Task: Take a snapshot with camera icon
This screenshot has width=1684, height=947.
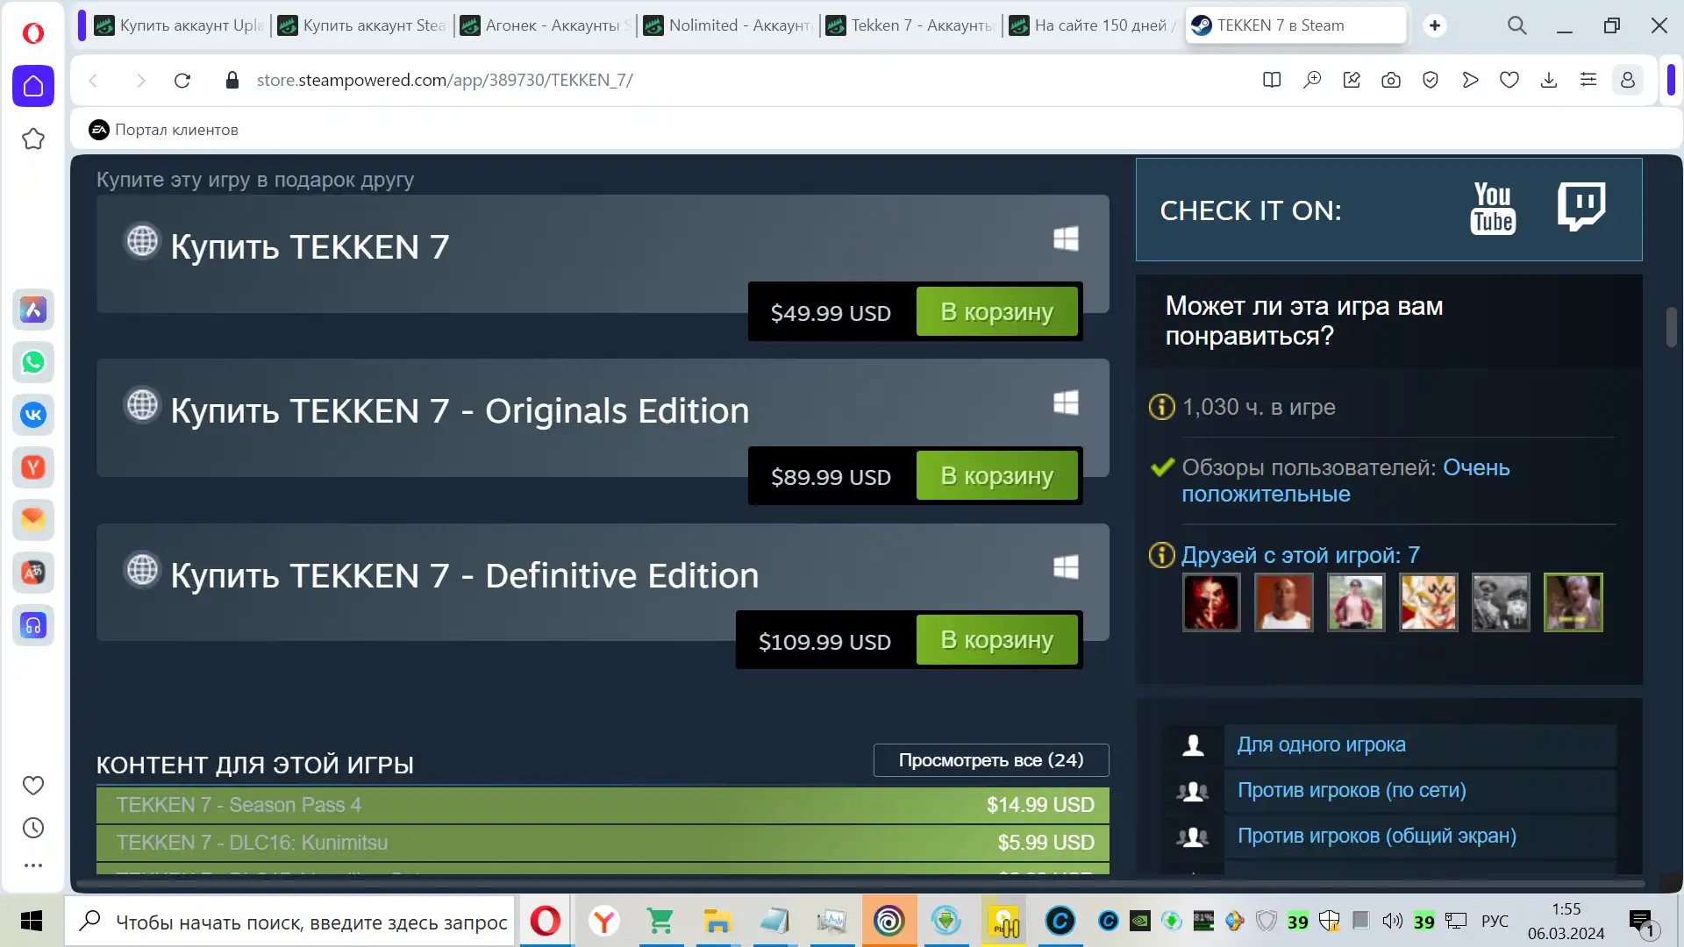Action: tap(1391, 81)
